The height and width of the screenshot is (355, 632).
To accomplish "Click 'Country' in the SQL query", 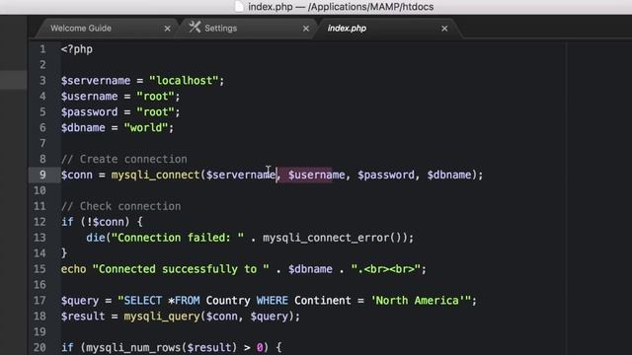I will click(228, 301).
